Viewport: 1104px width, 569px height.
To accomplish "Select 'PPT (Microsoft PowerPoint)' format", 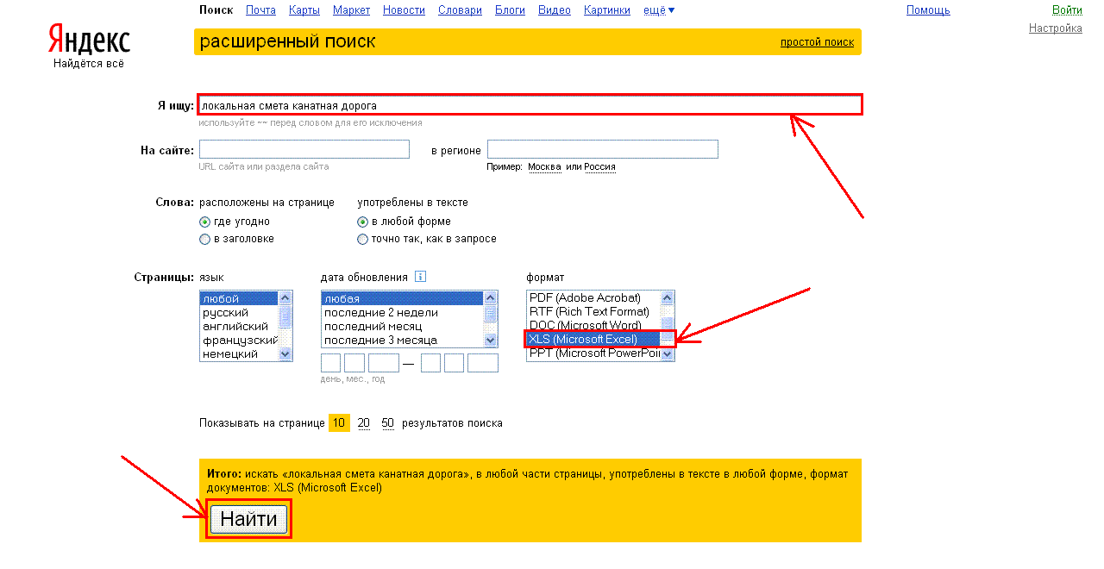I will point(594,353).
